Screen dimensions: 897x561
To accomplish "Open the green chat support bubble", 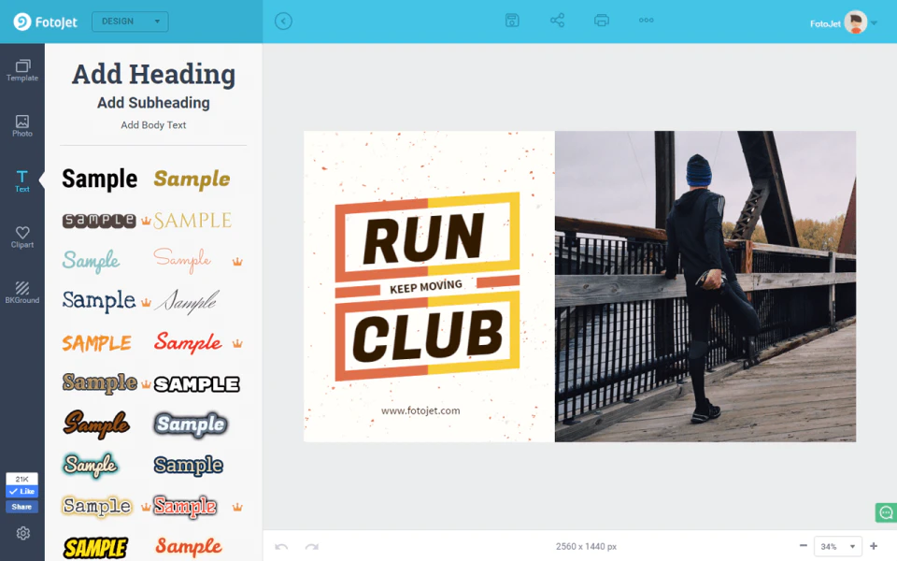I will 884,512.
